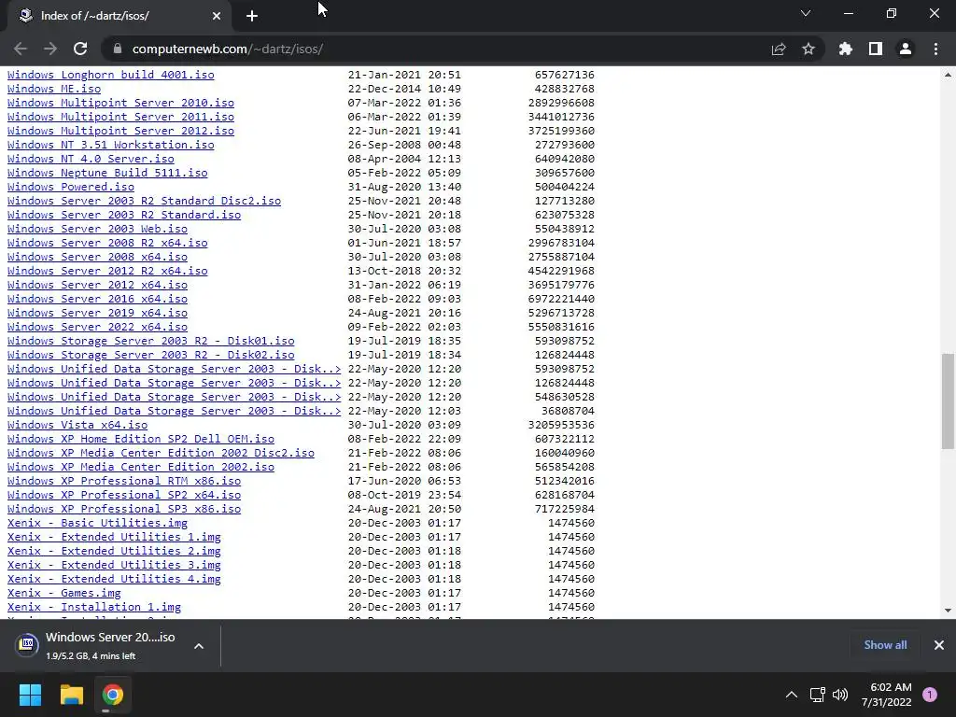
Task: Open Xenix - Installation 1.img
Action: pos(94,607)
